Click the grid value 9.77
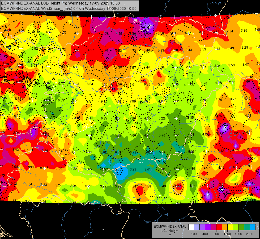Viewport: 260px width, 239px height. (x=62, y=83)
